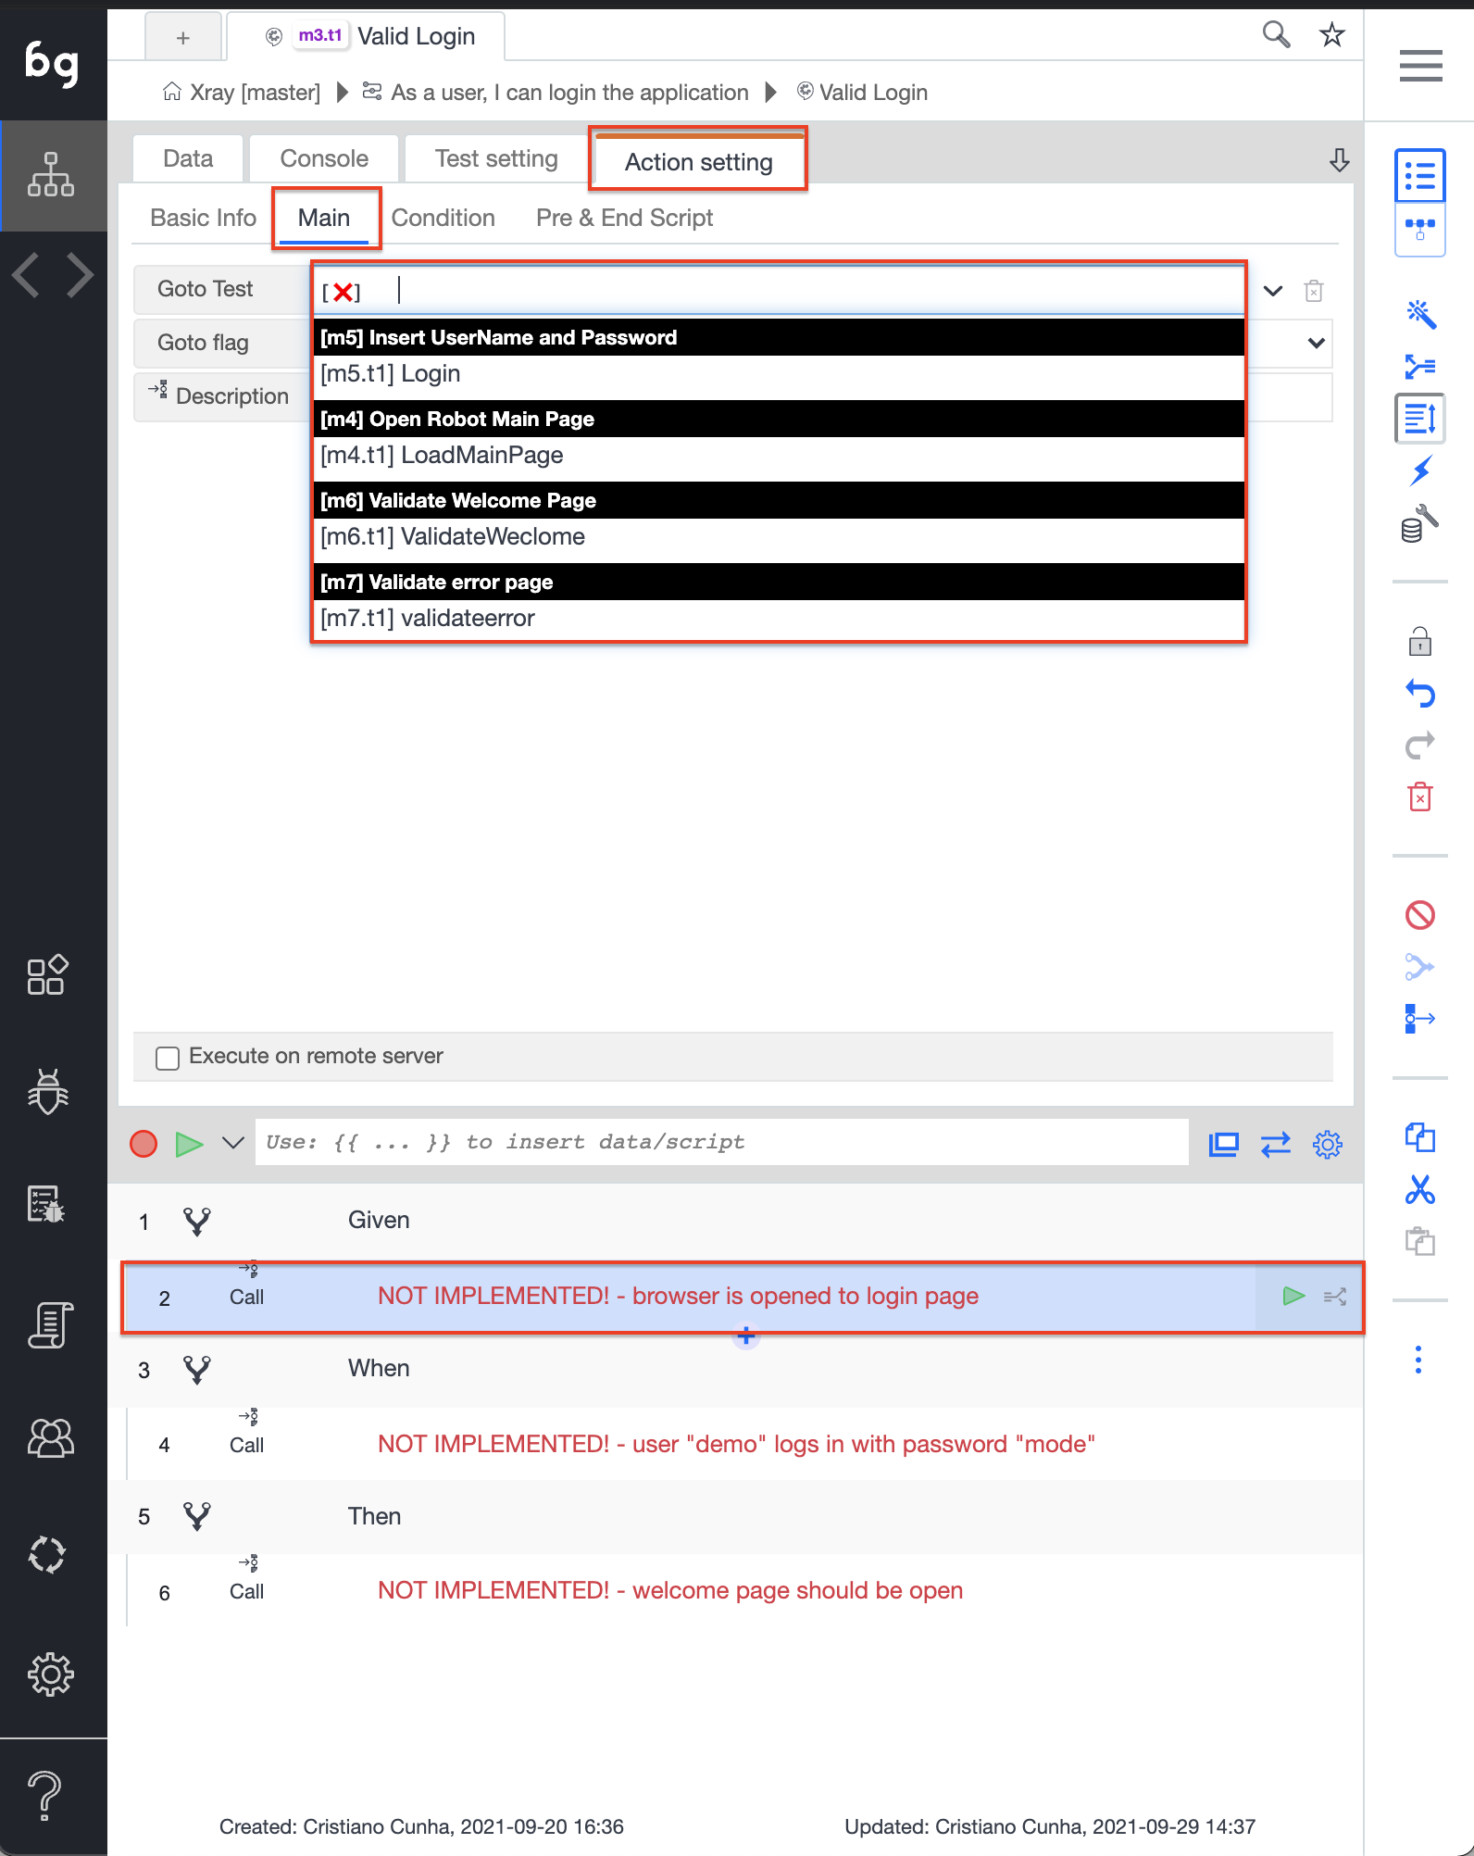Open the help question mark icon
Image resolution: width=1474 pixels, height=1856 pixels.
coord(44,1795)
